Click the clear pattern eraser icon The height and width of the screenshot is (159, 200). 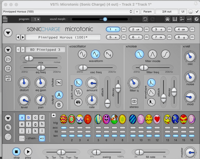tap(8, 137)
